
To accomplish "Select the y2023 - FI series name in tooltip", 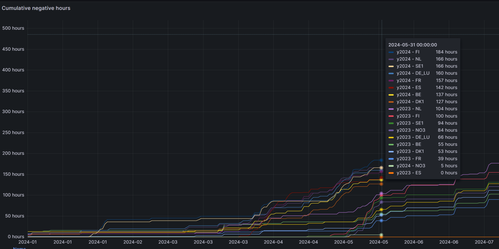I will (x=408, y=116).
